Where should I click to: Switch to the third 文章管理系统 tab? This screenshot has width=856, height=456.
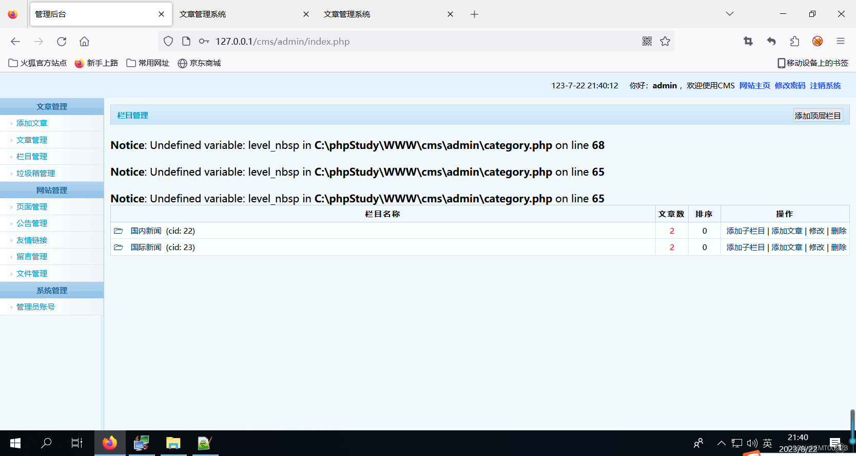(x=388, y=14)
